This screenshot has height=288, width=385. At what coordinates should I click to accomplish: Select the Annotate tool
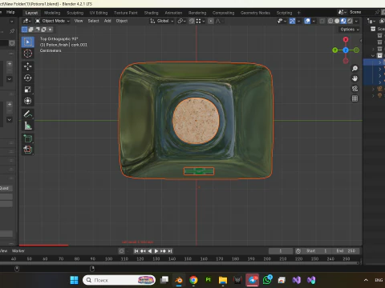28,114
